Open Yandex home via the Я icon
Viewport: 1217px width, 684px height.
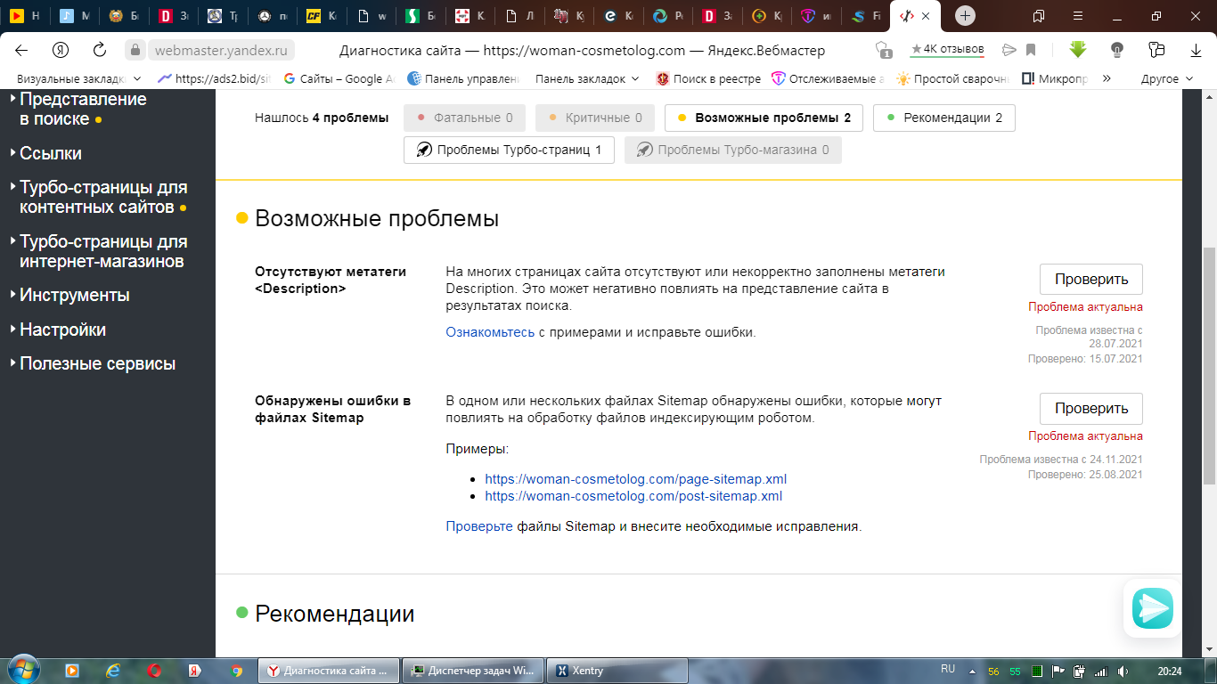click(61, 50)
